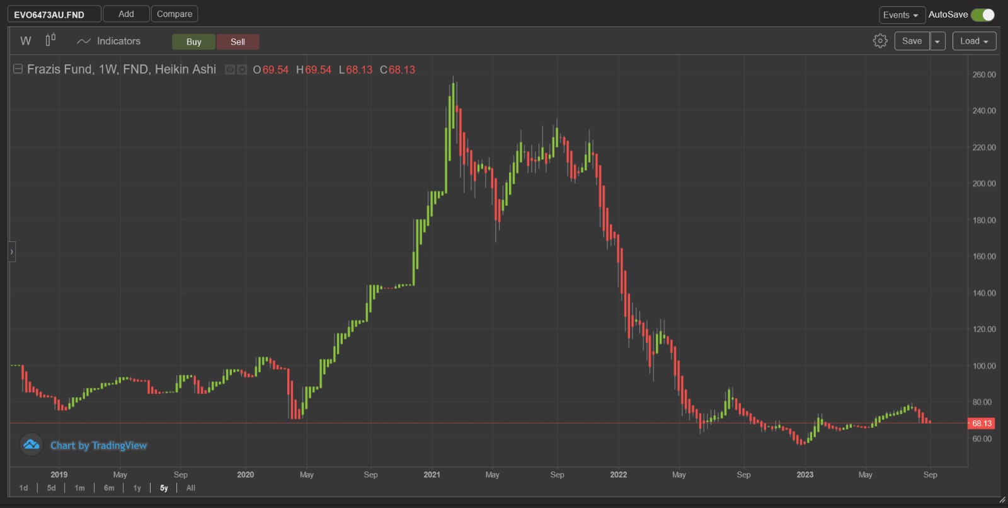Click the Indicators wave line icon

click(83, 41)
